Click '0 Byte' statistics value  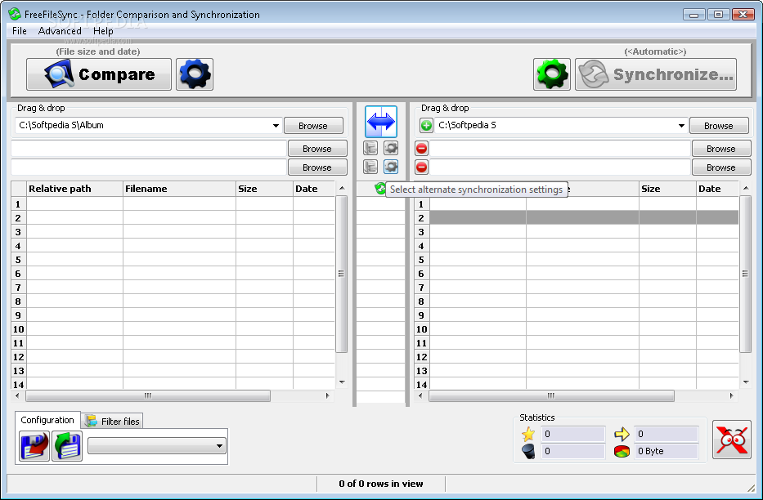667,452
